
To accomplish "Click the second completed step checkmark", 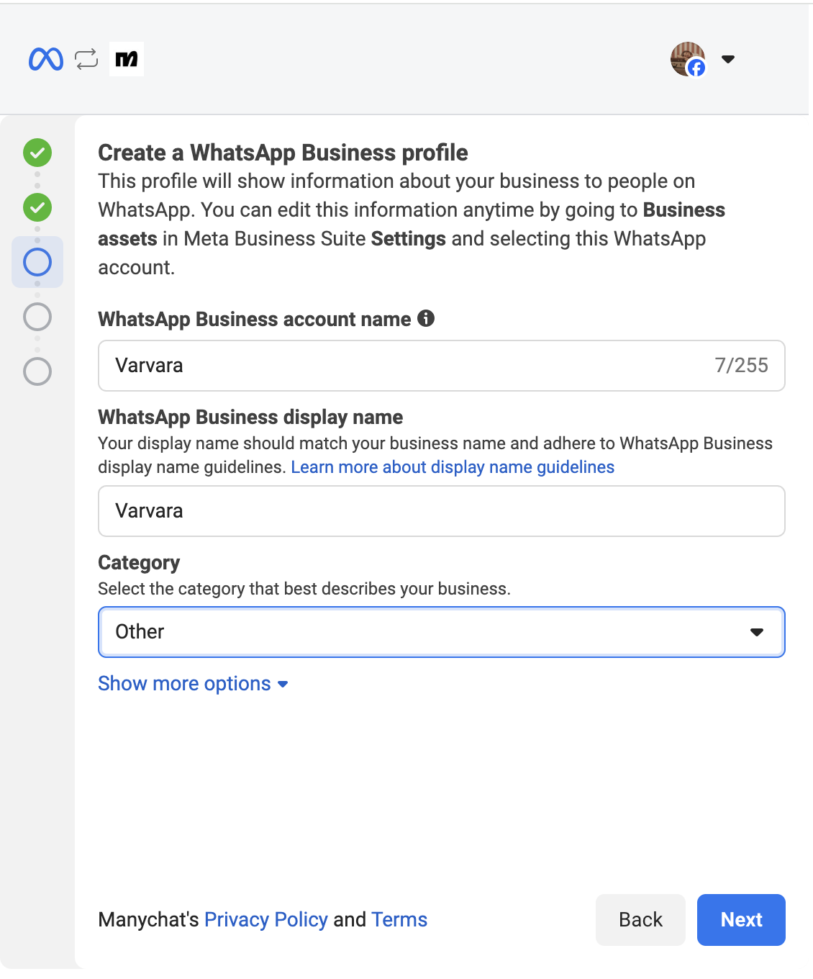I will 37,207.
